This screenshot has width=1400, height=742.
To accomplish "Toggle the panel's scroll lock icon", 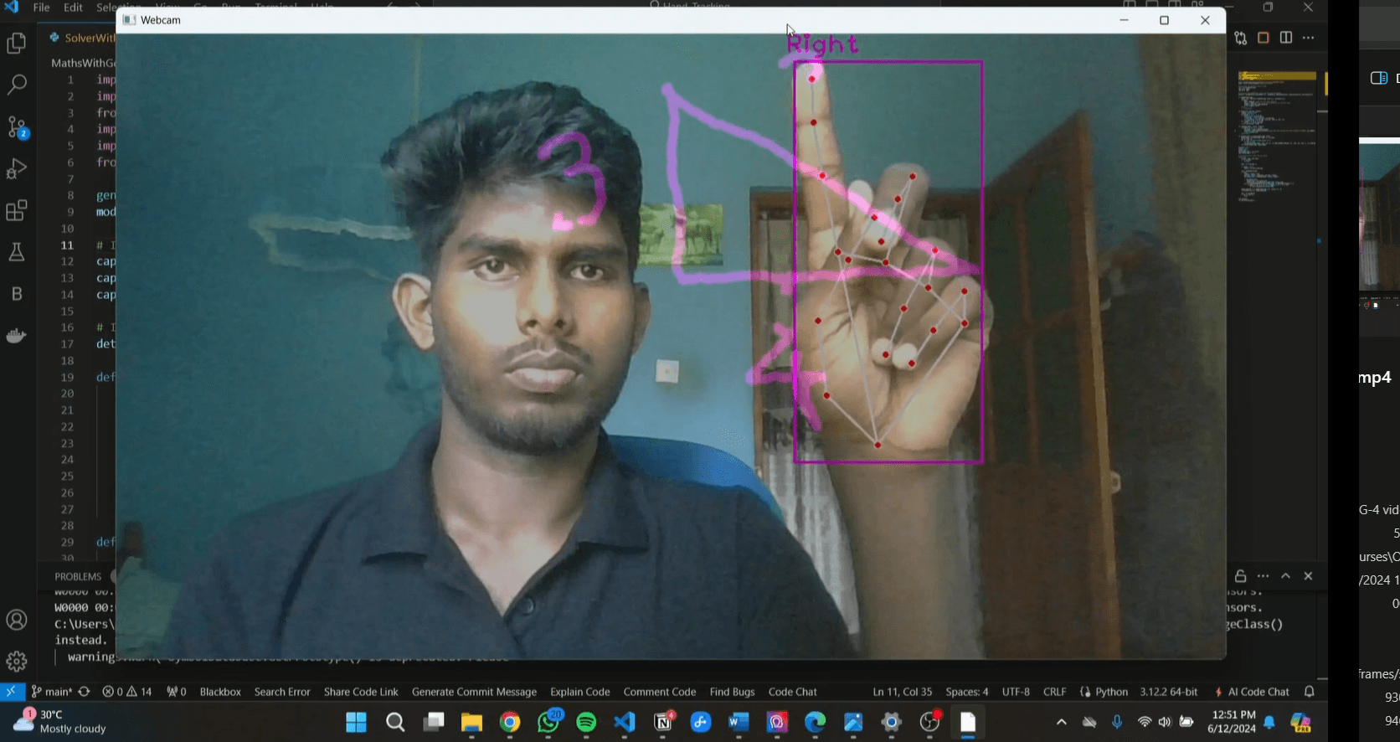I will click(x=1241, y=576).
